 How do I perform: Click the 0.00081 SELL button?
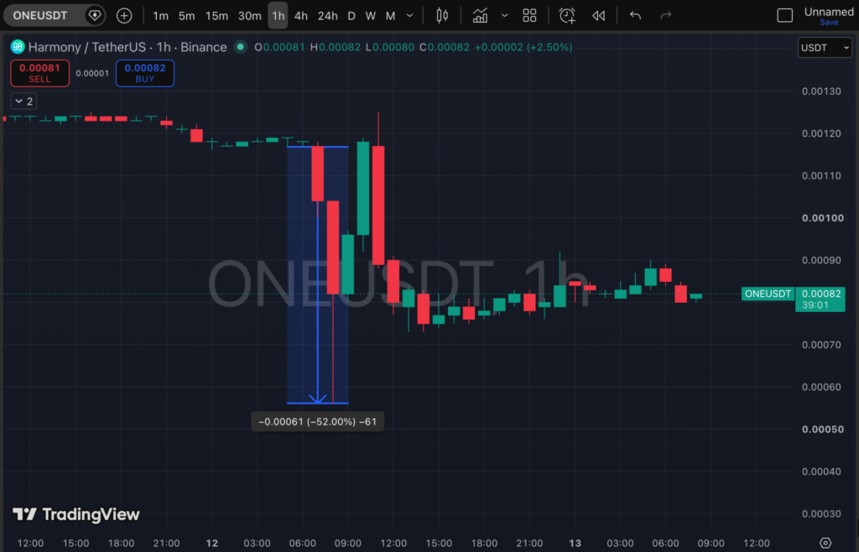coord(40,73)
